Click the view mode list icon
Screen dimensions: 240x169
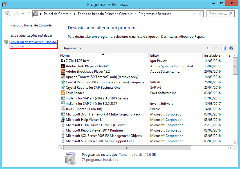click(209, 48)
